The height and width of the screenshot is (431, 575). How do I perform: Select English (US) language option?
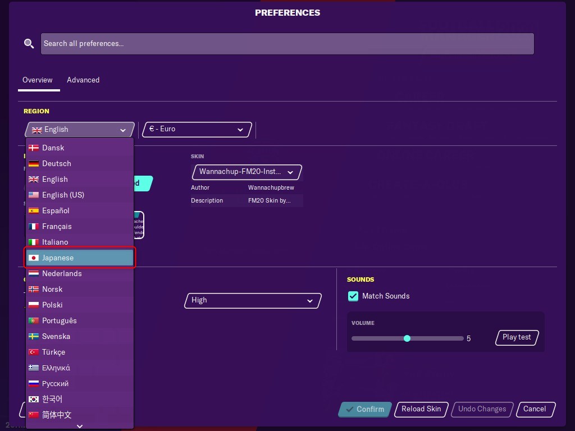tap(80, 195)
